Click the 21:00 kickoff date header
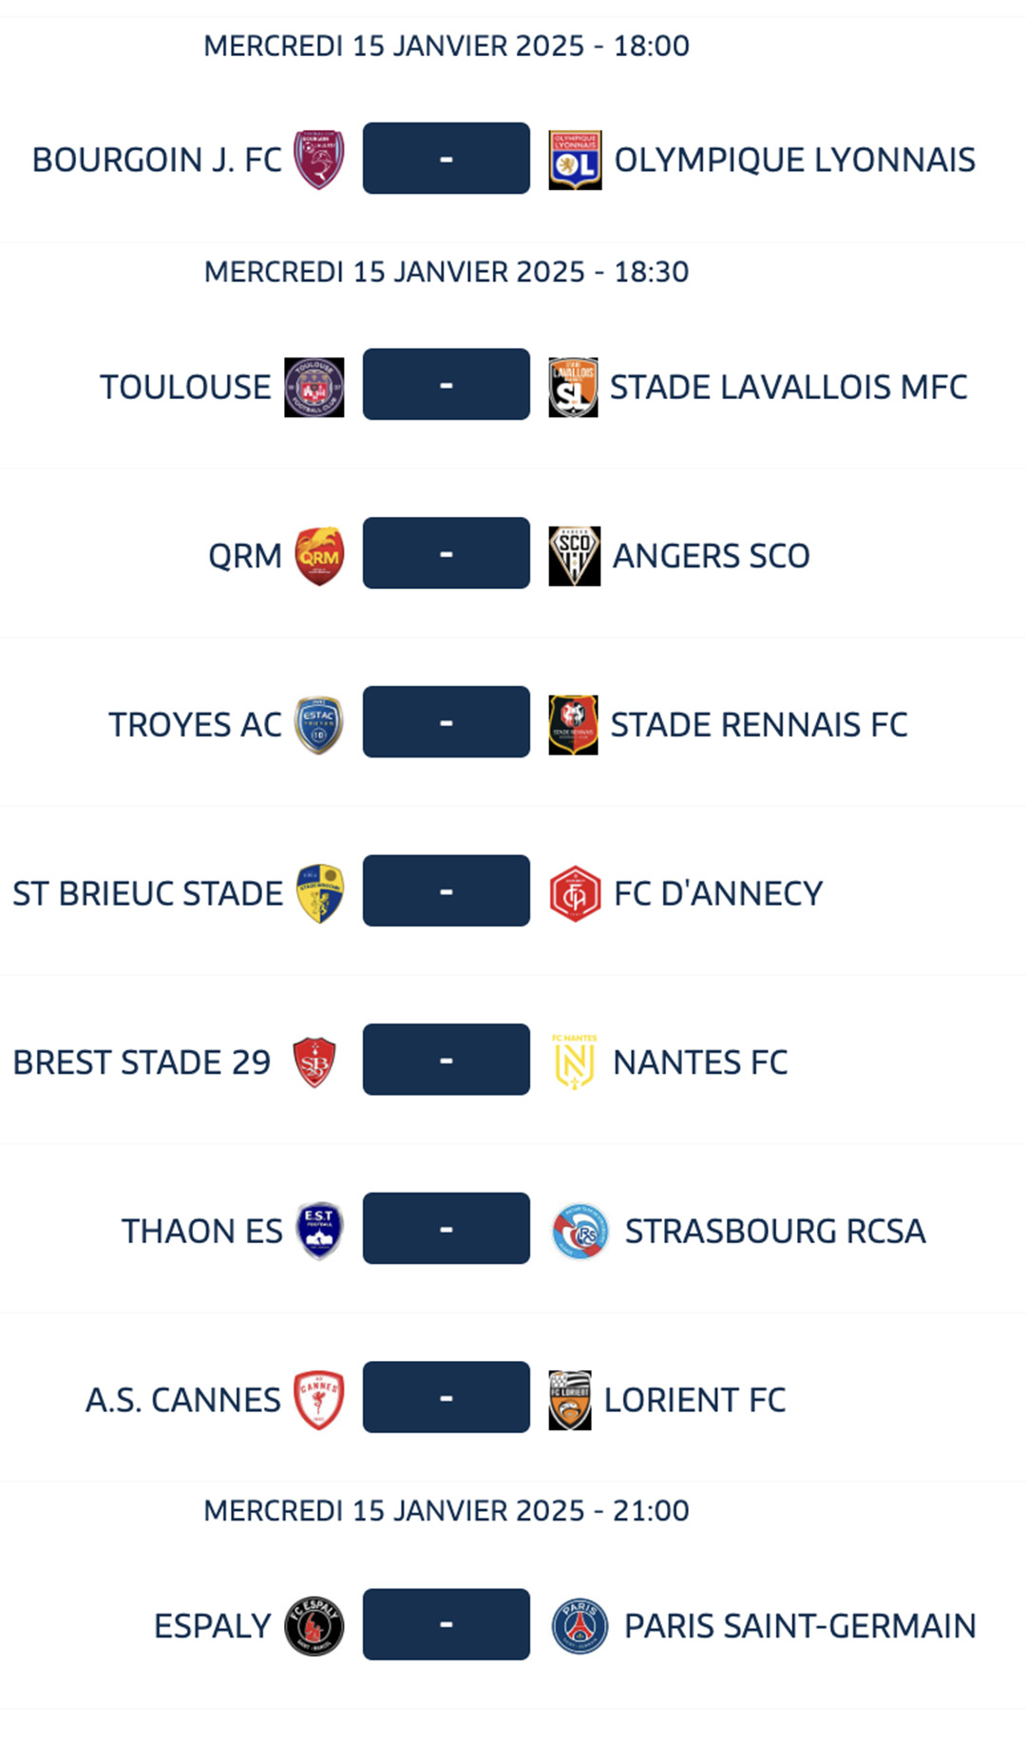 click(446, 1510)
